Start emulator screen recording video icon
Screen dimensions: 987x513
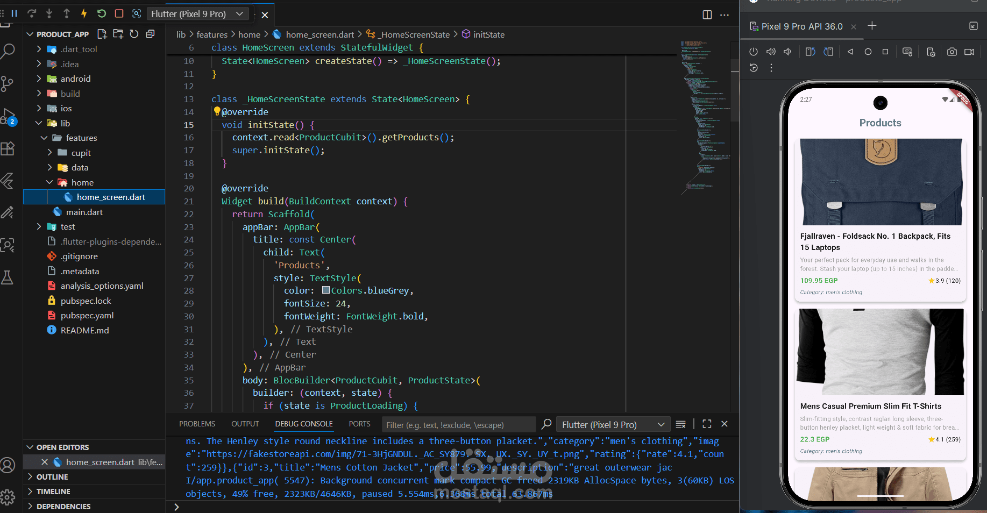click(x=969, y=52)
